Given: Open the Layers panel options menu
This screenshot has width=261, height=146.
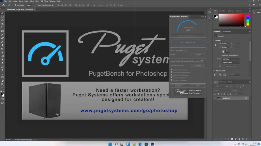Looking at the screenshot, I should (x=250, y=82).
